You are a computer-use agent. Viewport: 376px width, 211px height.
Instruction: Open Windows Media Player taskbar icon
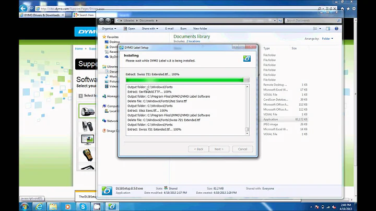(x=68, y=206)
